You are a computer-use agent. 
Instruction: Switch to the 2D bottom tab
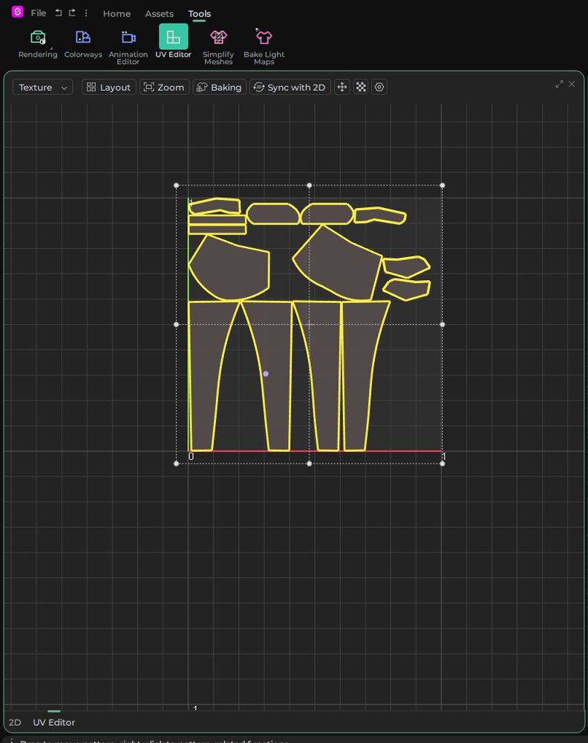pos(15,722)
